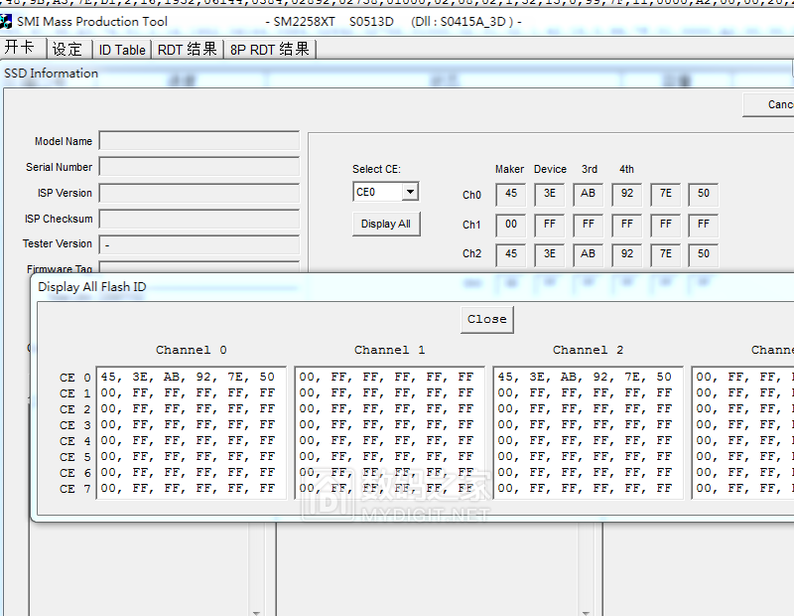Click the Tester Version field

[198, 244]
